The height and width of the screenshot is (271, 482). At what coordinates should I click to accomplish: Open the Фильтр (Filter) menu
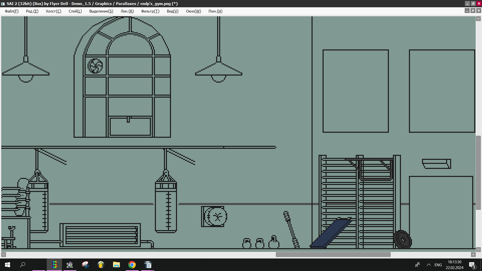tap(150, 11)
